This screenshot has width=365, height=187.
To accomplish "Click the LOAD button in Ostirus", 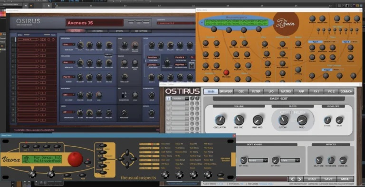I will [311, 179].
